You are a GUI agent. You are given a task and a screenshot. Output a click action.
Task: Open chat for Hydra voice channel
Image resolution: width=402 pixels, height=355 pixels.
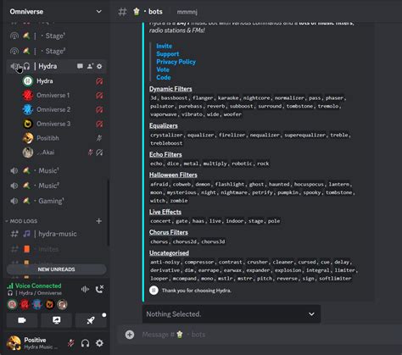[80, 66]
